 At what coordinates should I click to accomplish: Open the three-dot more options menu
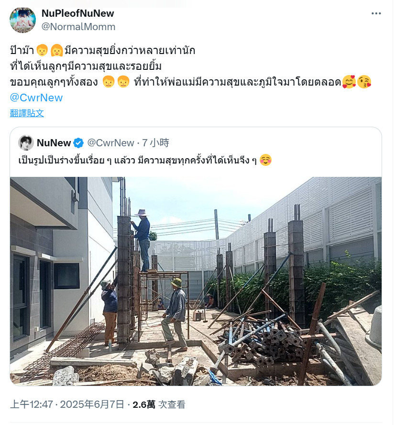(376, 13)
